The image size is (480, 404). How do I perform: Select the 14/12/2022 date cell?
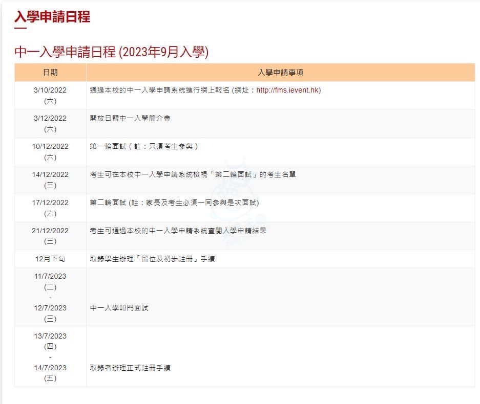tap(50, 174)
